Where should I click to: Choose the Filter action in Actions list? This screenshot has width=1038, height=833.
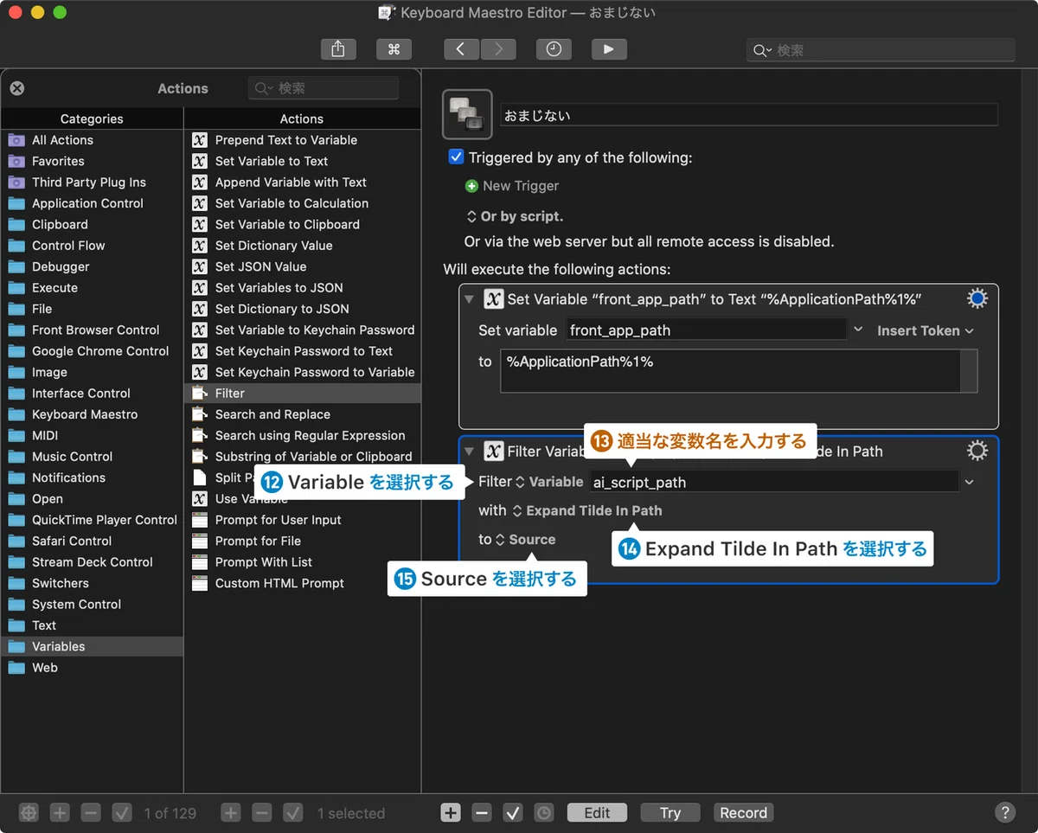tap(303, 394)
